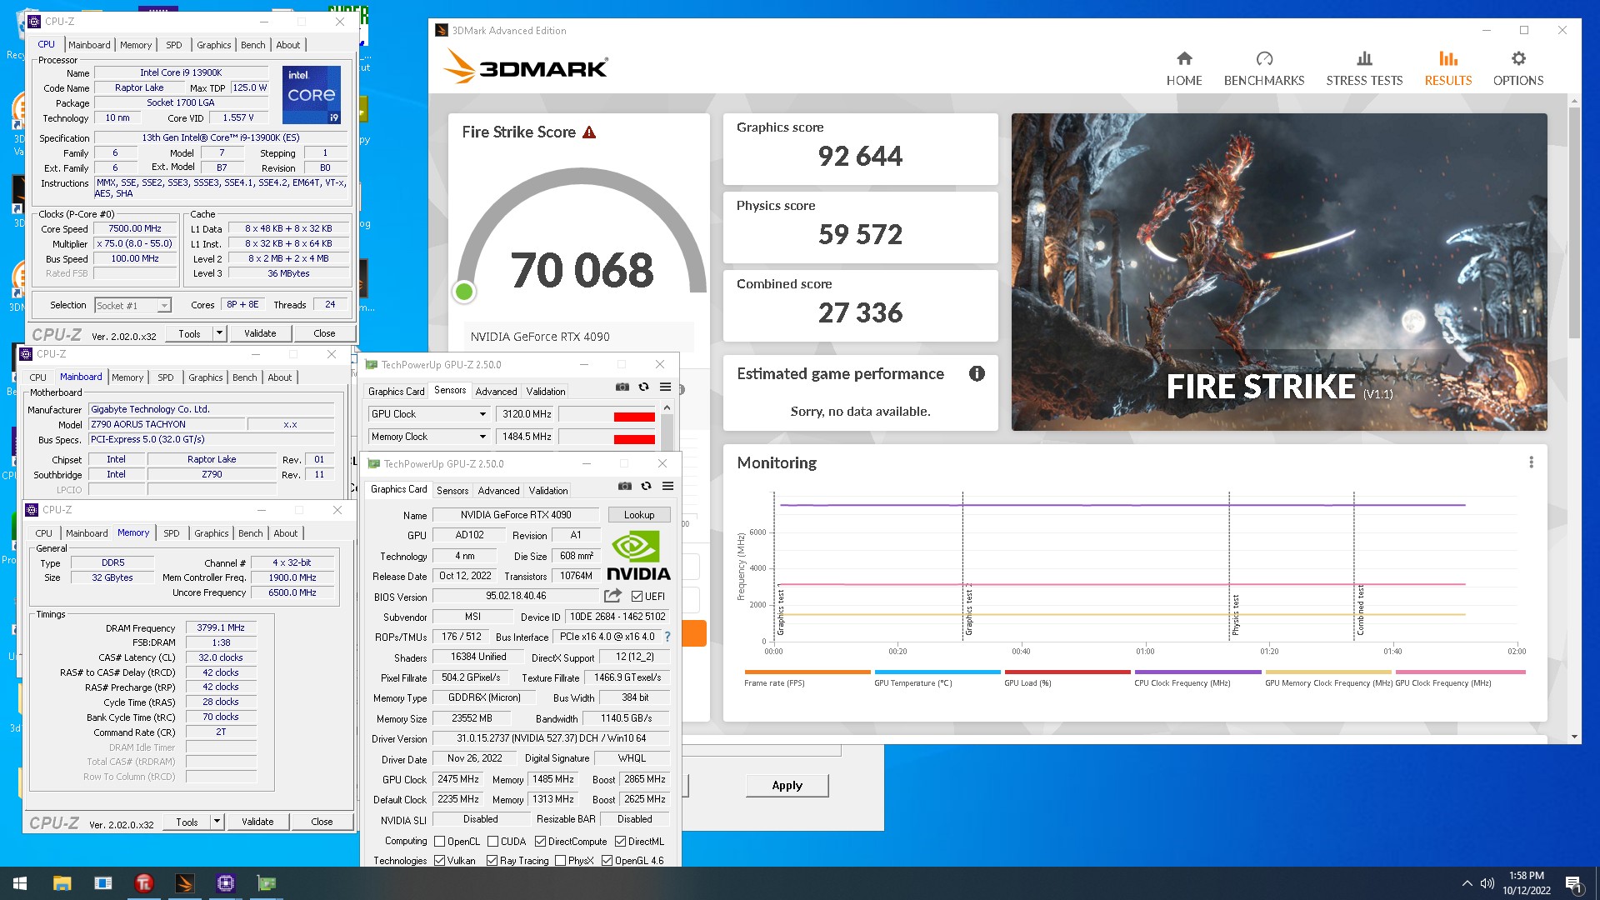Open Graphics tab in middle CPU-Z Mainboard window
1600x900 pixels.
tap(205, 377)
